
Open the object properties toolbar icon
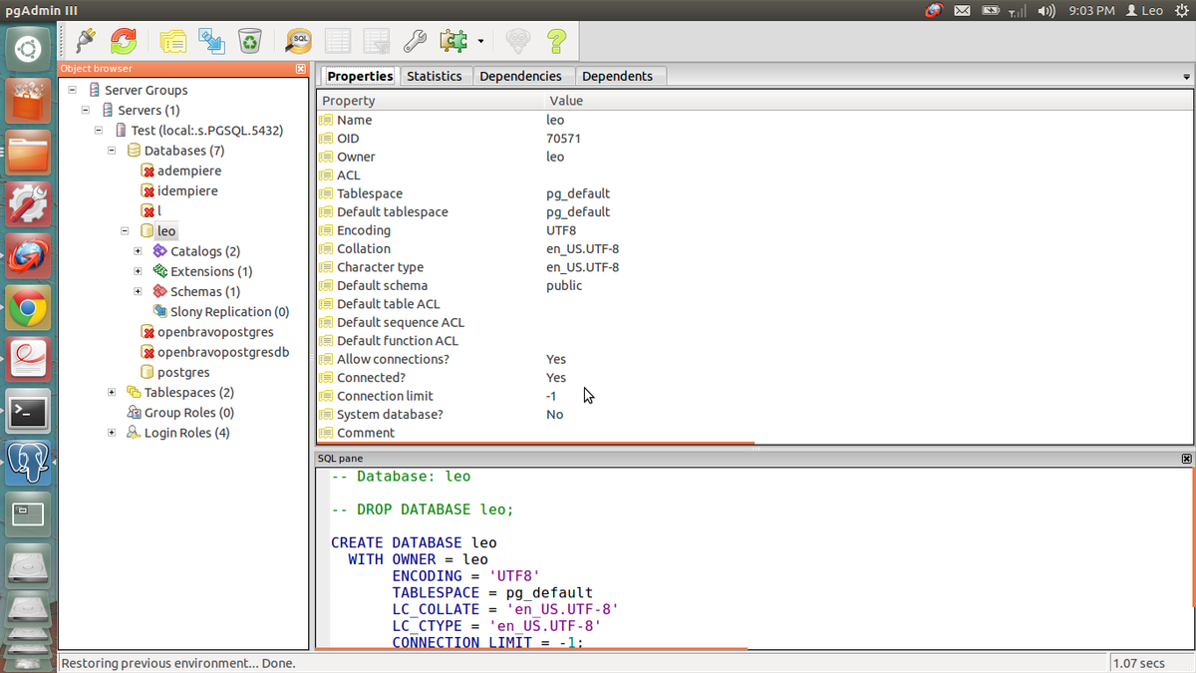point(173,41)
